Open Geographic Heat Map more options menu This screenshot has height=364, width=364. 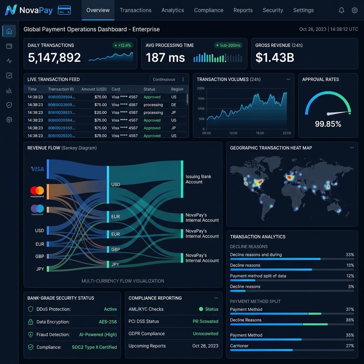coord(352,148)
